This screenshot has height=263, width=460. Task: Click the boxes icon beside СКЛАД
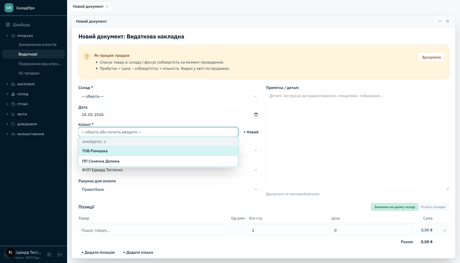click(x=13, y=94)
